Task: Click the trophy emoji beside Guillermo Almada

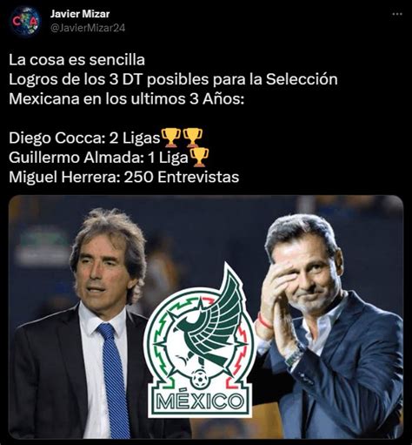Action: (x=199, y=158)
